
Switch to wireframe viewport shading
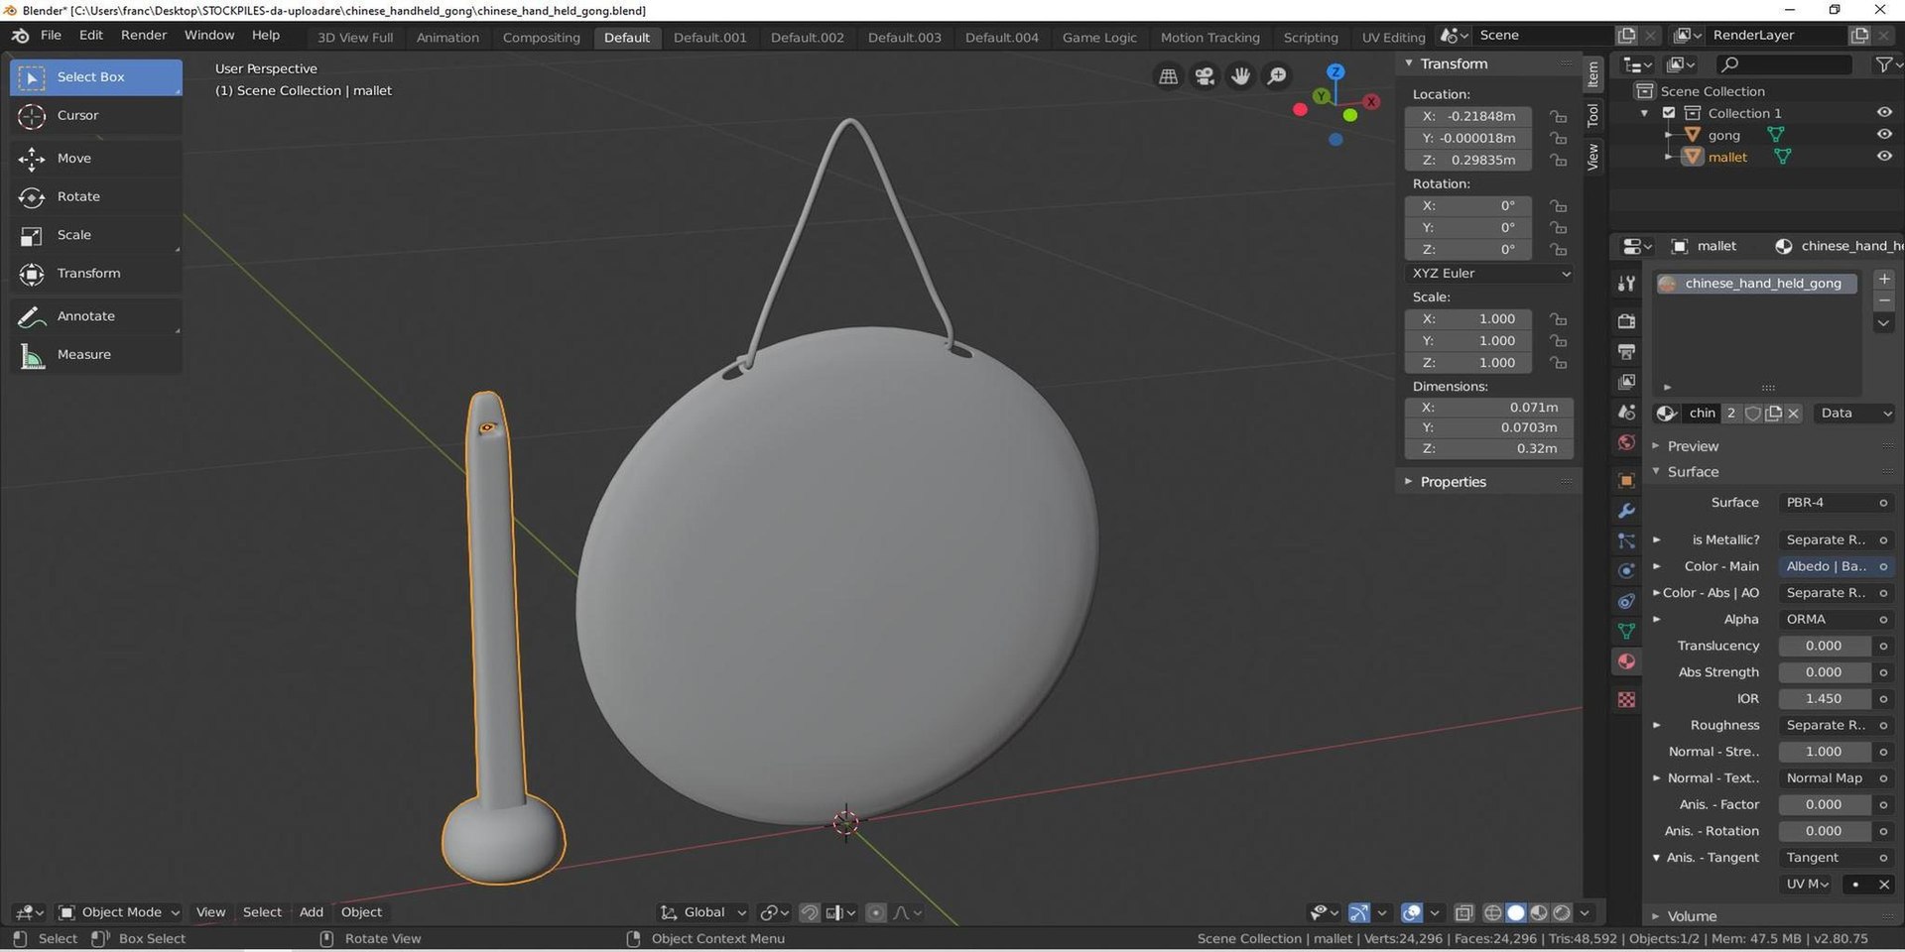point(1492,912)
